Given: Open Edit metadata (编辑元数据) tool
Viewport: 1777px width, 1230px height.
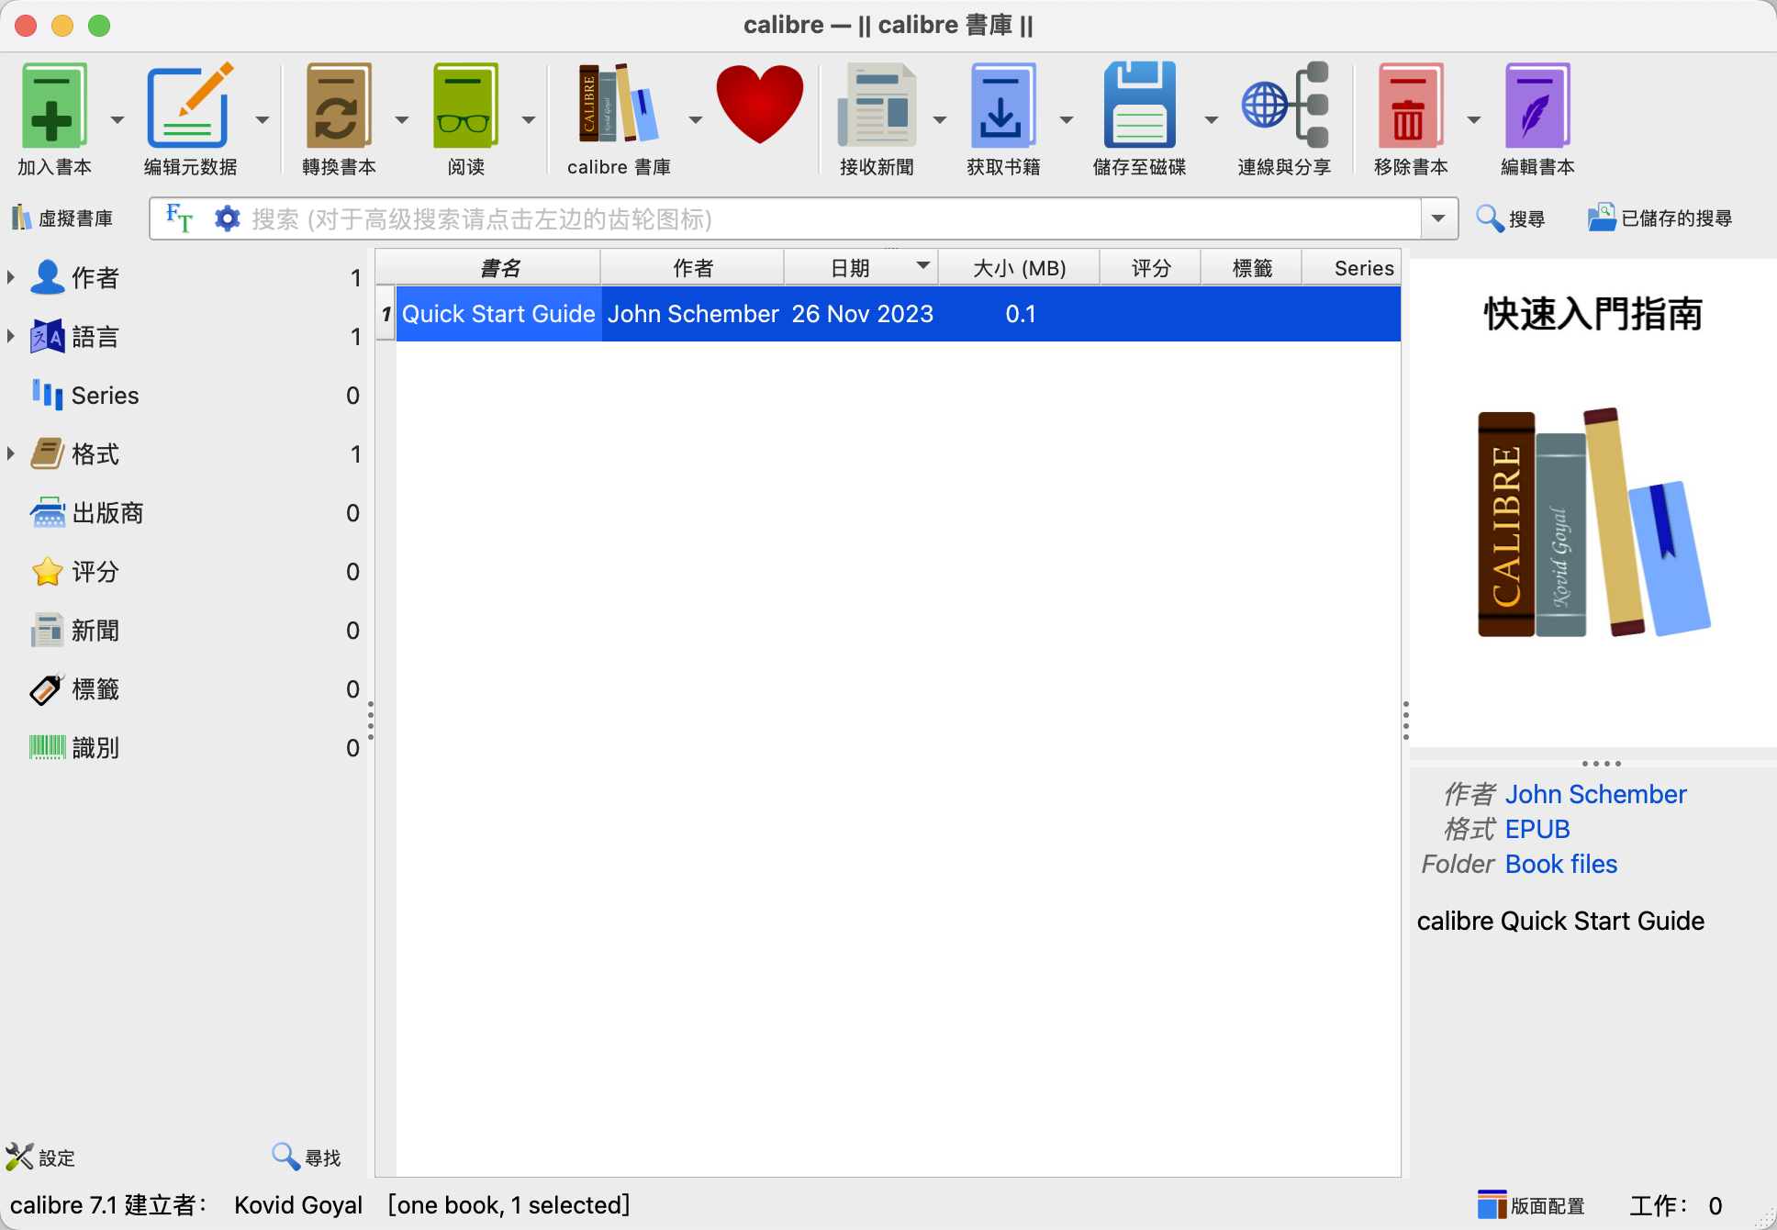Looking at the screenshot, I should point(190,106).
